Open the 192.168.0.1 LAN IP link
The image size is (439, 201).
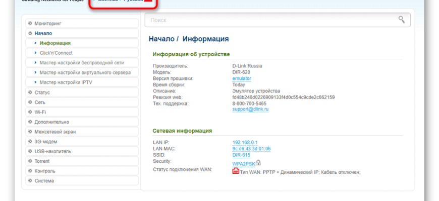point(245,142)
